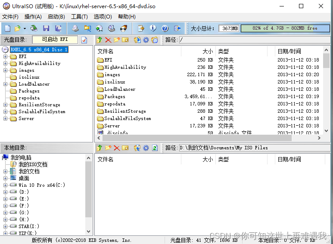Click the Compress ISO toolbar icon
Image resolution: width=333 pixels, height=244 pixels.
(87, 28)
